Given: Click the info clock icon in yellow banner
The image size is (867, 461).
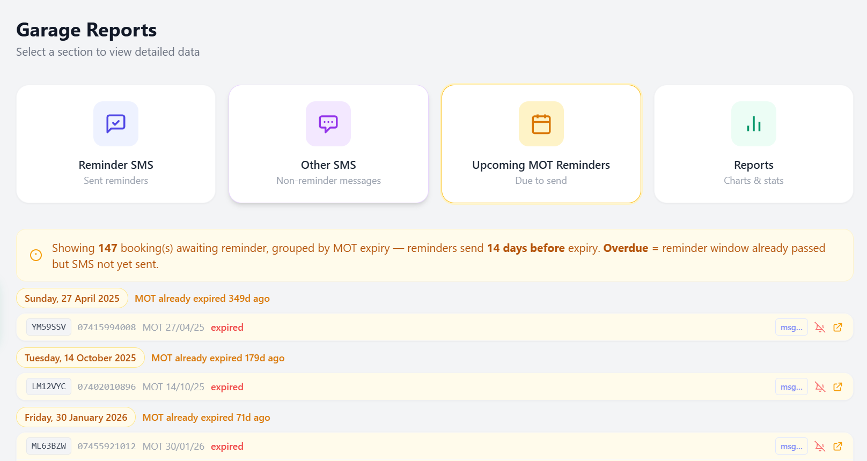Looking at the screenshot, I should coord(36,255).
